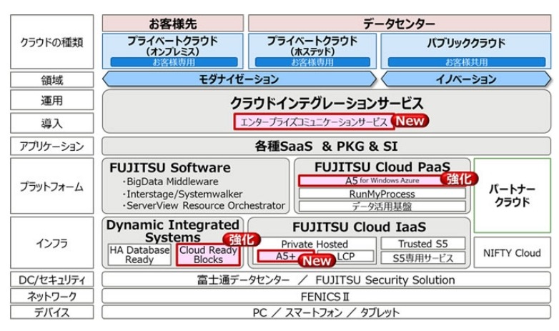
Task: Click クラウドインテグレーションサービス title
Action: 327,103
